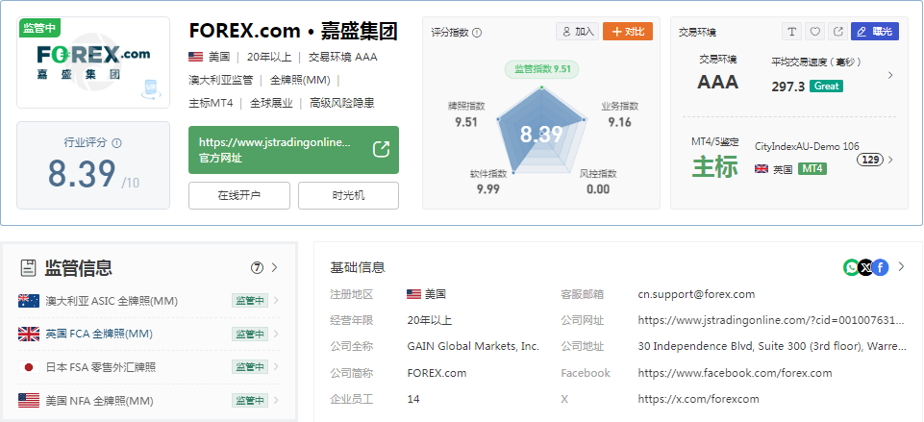Click the company address text
Screen dimensions: 924x422
772,347
